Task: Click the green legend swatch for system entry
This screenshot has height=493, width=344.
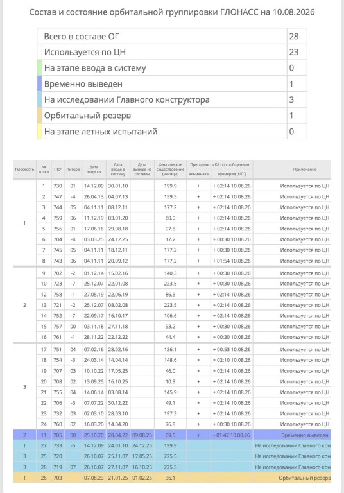Action: [39, 68]
